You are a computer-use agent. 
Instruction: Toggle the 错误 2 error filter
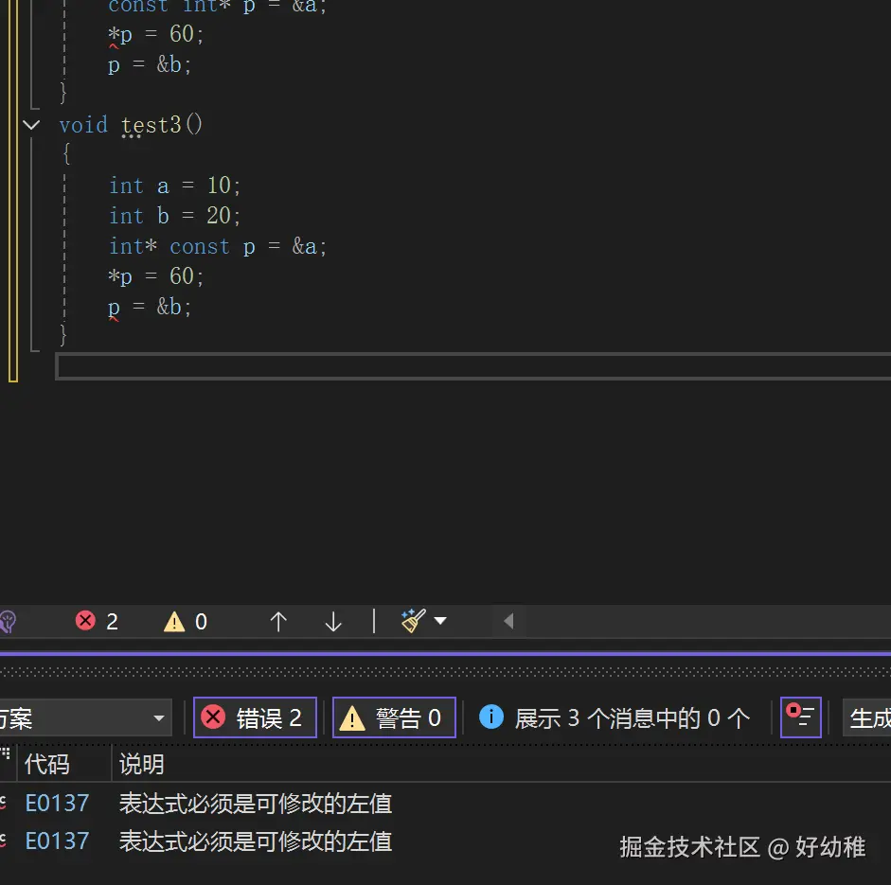pyautogui.click(x=254, y=717)
